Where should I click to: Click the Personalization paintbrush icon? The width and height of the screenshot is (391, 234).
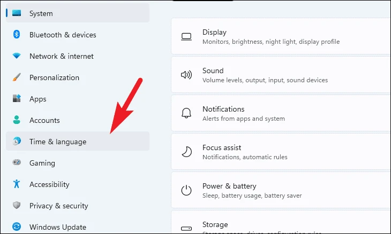(x=17, y=77)
